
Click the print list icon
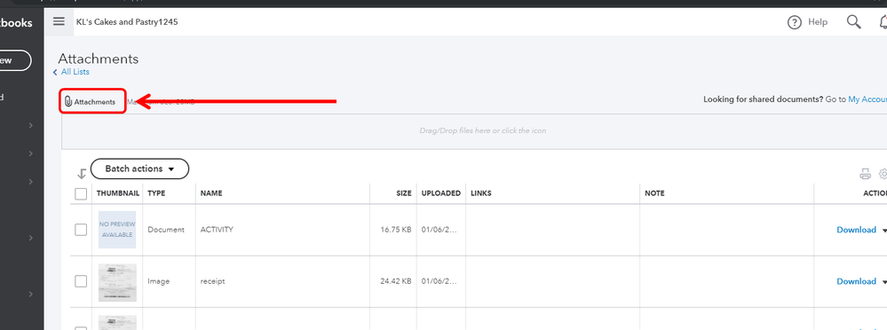[865, 174]
